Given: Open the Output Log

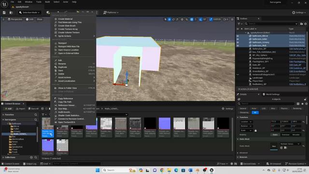Looking at the screenshot, I should (30, 164).
